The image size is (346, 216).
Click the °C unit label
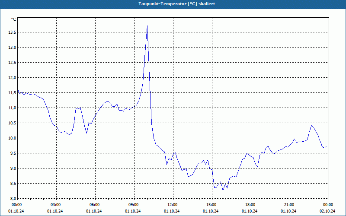pos(14,19)
